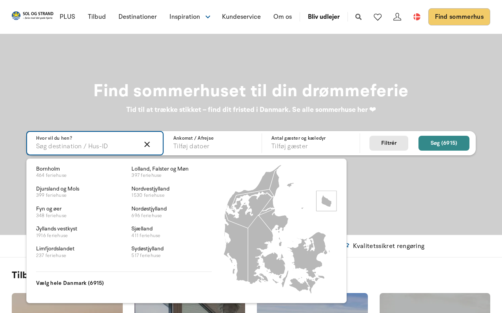Go to the Tilbud menu item
The image size is (502, 313).
click(97, 17)
